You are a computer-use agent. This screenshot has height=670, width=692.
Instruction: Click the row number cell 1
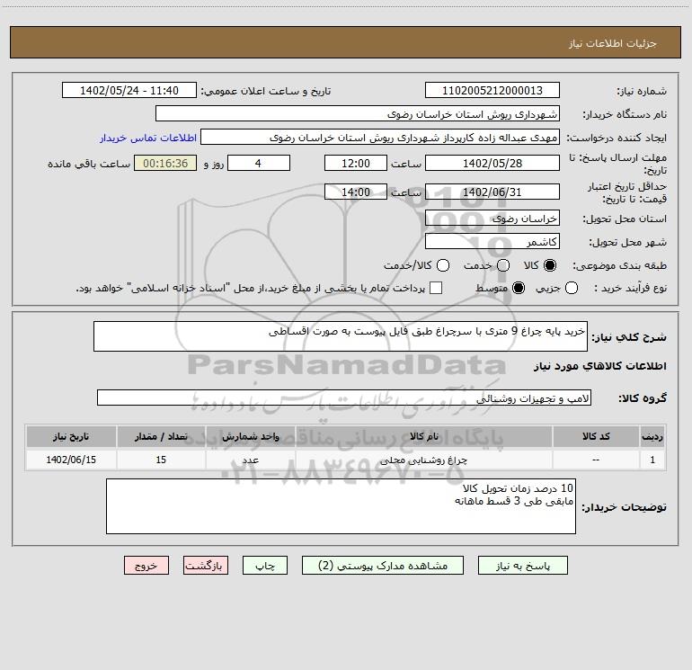[x=652, y=460]
